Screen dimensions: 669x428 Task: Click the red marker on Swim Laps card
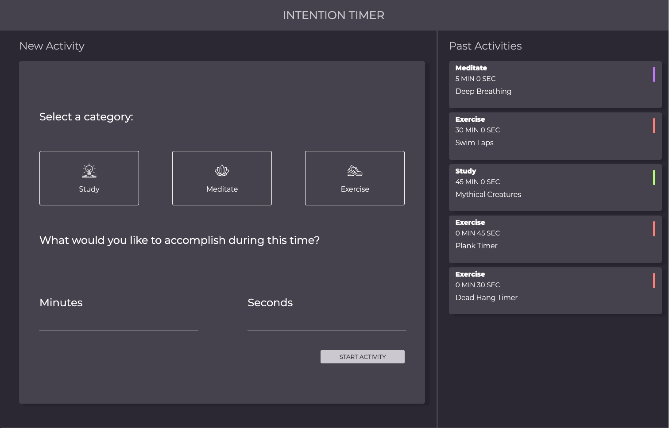tap(654, 126)
